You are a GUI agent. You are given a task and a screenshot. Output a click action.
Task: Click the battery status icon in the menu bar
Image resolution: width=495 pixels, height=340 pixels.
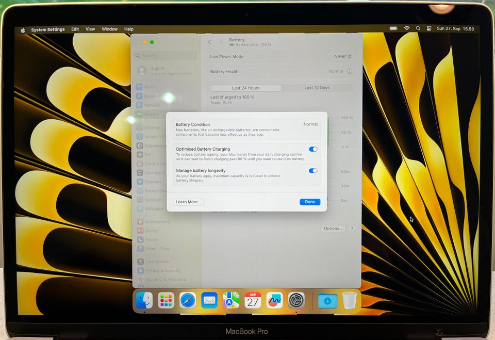(x=393, y=28)
